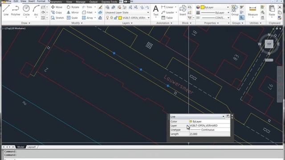The image size is (285, 160).
Task: Toggle layer lock padlock icon
Action: click(x=116, y=18)
